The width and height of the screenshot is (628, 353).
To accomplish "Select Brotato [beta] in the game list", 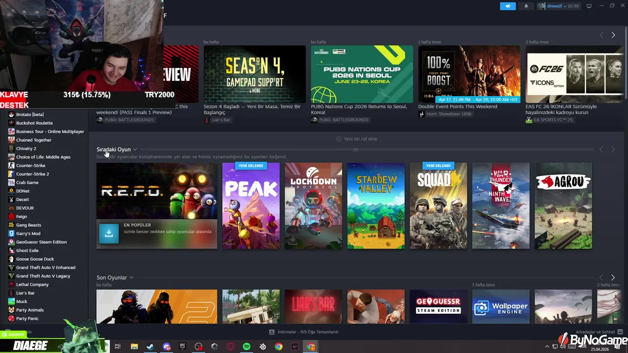I will (x=30, y=114).
